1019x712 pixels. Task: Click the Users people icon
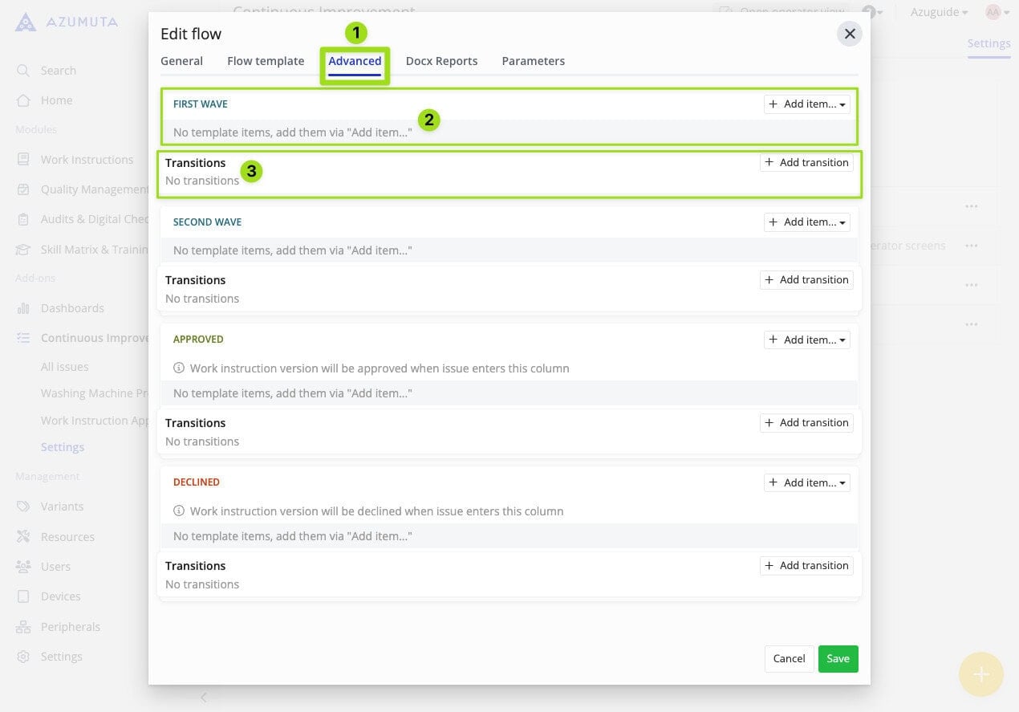click(24, 567)
